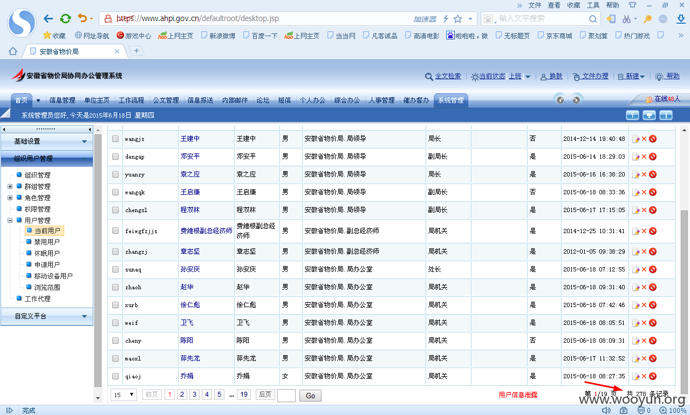Switch to the 信息管理 tab
690x415 pixels.
click(63, 100)
